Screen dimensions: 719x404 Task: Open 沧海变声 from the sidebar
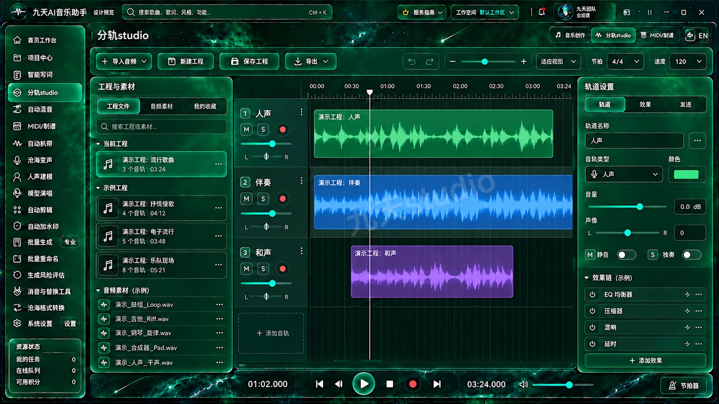pos(40,160)
